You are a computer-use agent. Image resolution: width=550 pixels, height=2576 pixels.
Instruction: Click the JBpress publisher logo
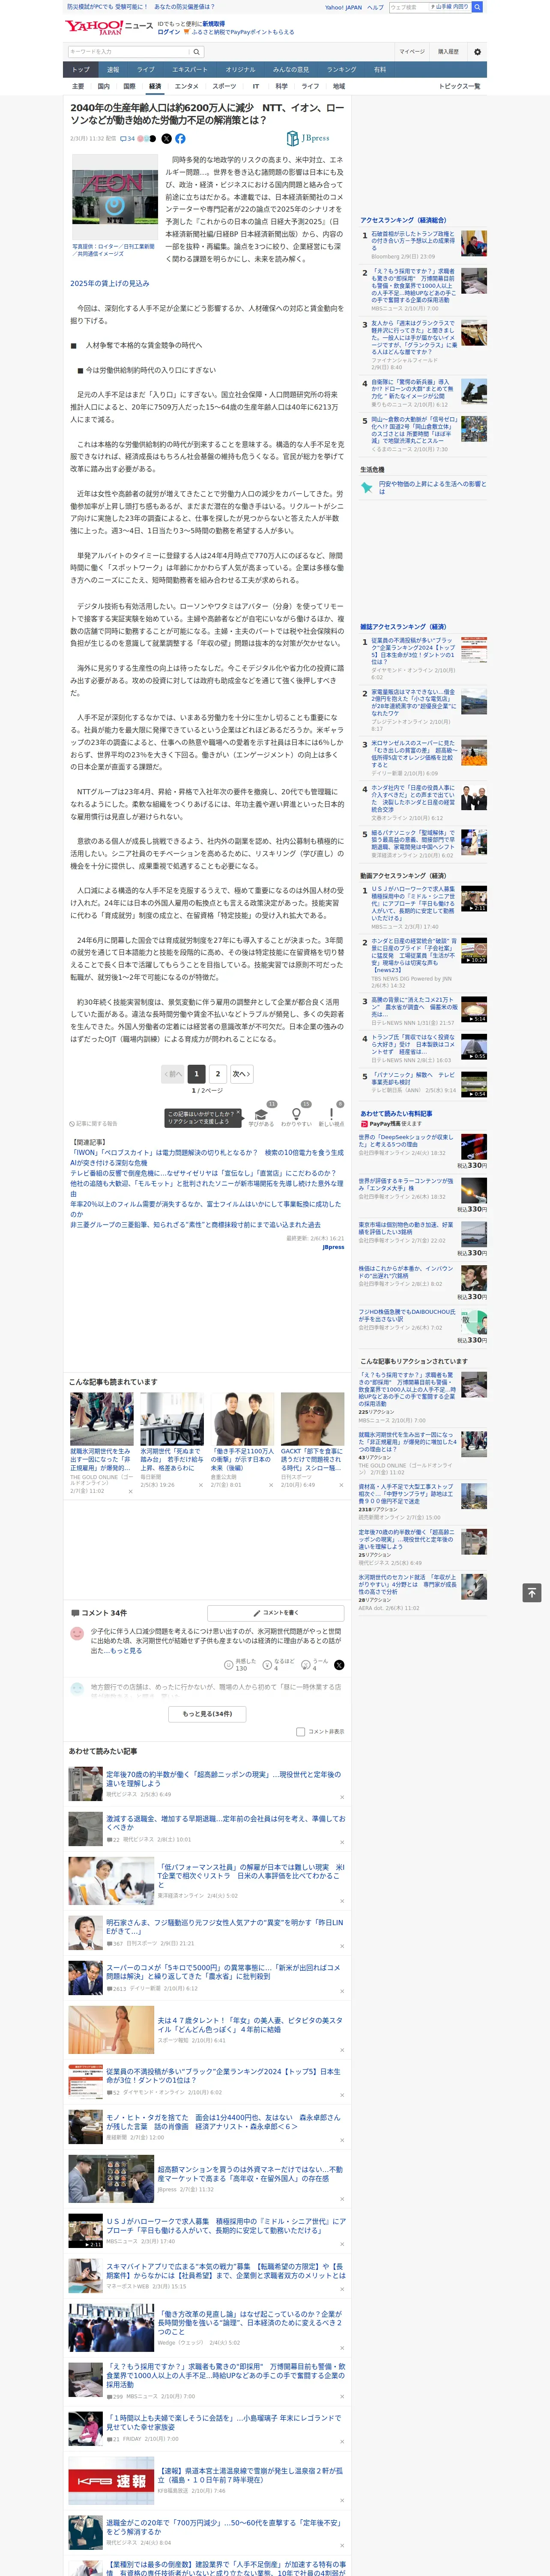[308, 138]
